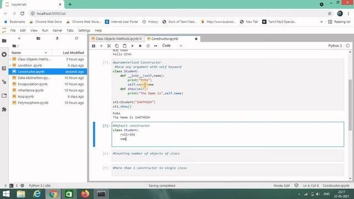The image size is (354, 199).
Task: Open the Windows Start menu
Action: pos(6,194)
